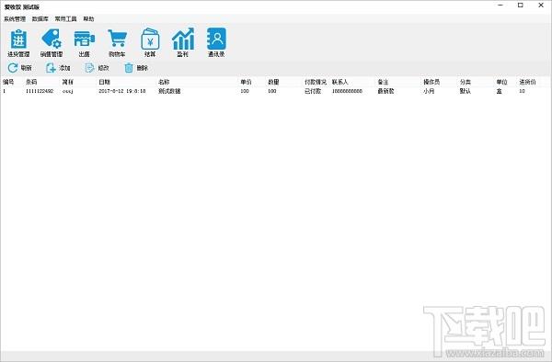Click the 盒 unit cell

coord(500,91)
